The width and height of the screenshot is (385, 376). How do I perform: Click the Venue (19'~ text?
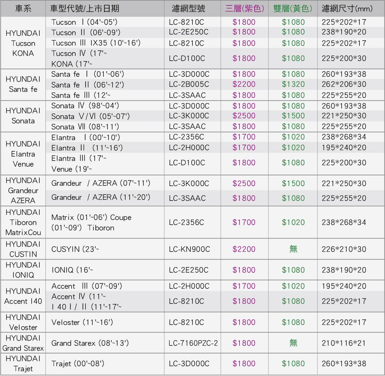(x=72, y=169)
